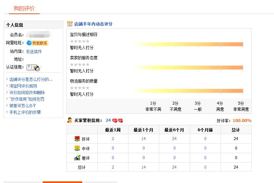Screen dimensions: 274x183
Task: Open the 我的评价 tab
Action: click(24, 9)
